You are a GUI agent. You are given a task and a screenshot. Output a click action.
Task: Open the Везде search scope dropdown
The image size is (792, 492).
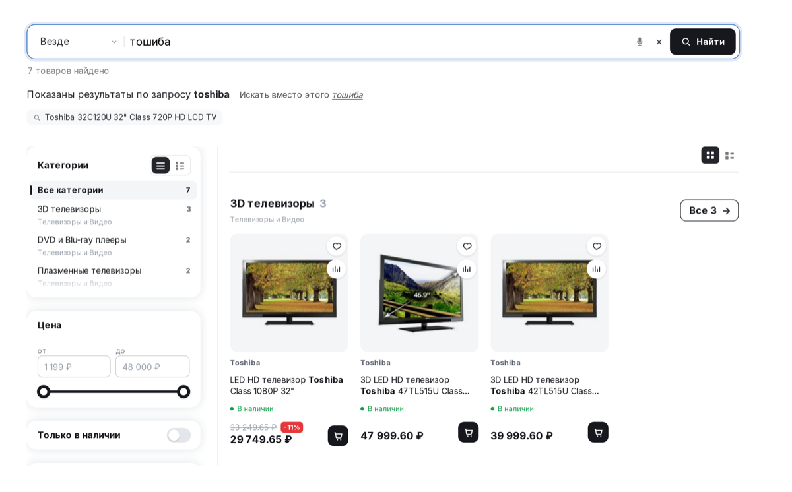[x=78, y=42]
